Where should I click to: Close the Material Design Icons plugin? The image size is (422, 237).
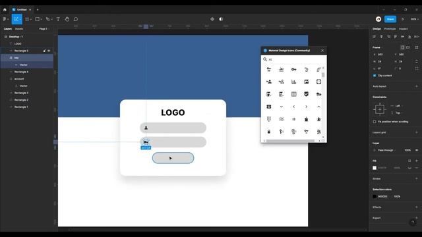(x=322, y=51)
